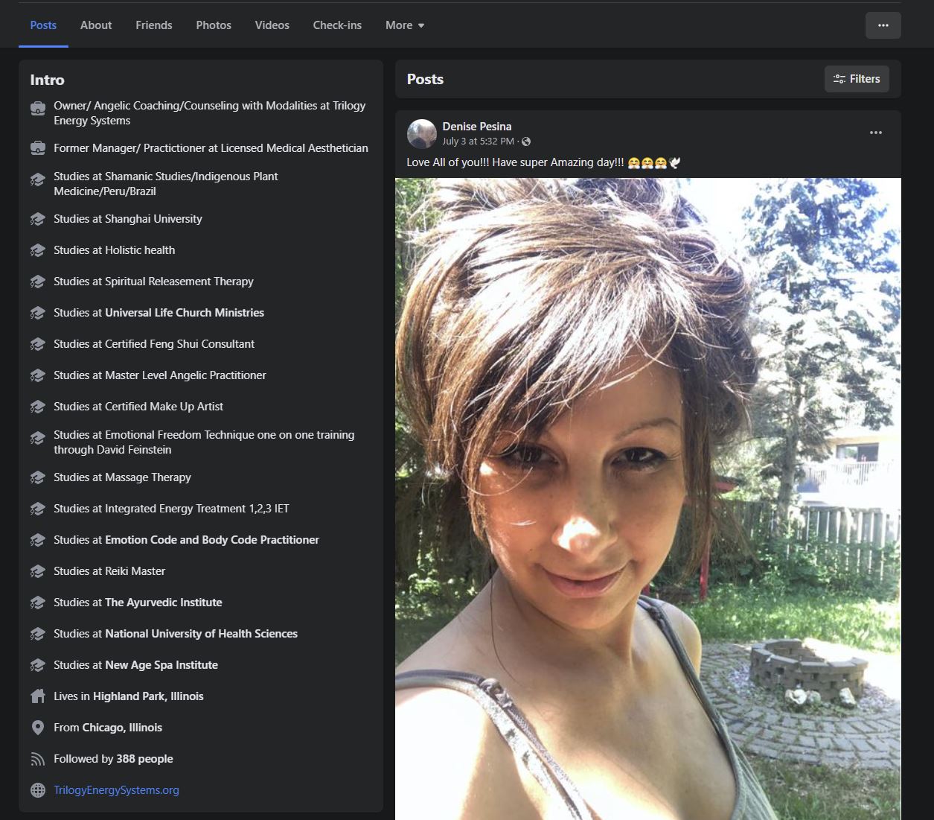Click graduation cap icon beside Certified Make Up Artist
Viewport: 934px width, 820px height.
click(38, 407)
